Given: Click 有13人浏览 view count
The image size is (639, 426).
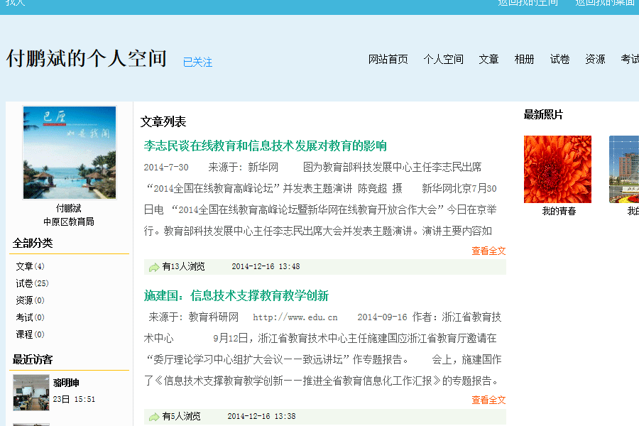Looking at the screenshot, I should (183, 267).
